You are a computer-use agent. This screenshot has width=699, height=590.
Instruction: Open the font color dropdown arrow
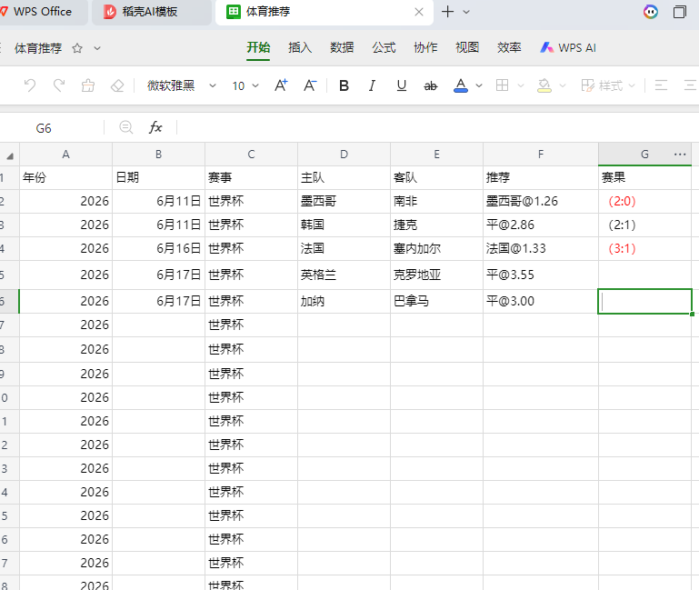[x=479, y=85]
